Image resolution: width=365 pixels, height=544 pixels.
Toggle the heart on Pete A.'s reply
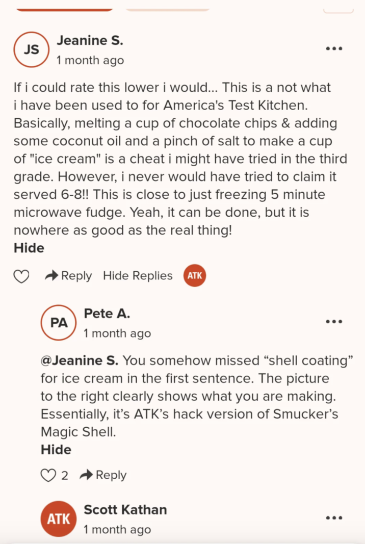tap(48, 476)
